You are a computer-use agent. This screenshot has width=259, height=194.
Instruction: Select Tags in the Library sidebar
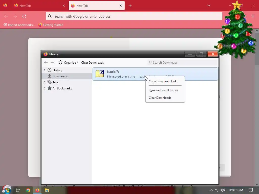[x=55, y=82]
